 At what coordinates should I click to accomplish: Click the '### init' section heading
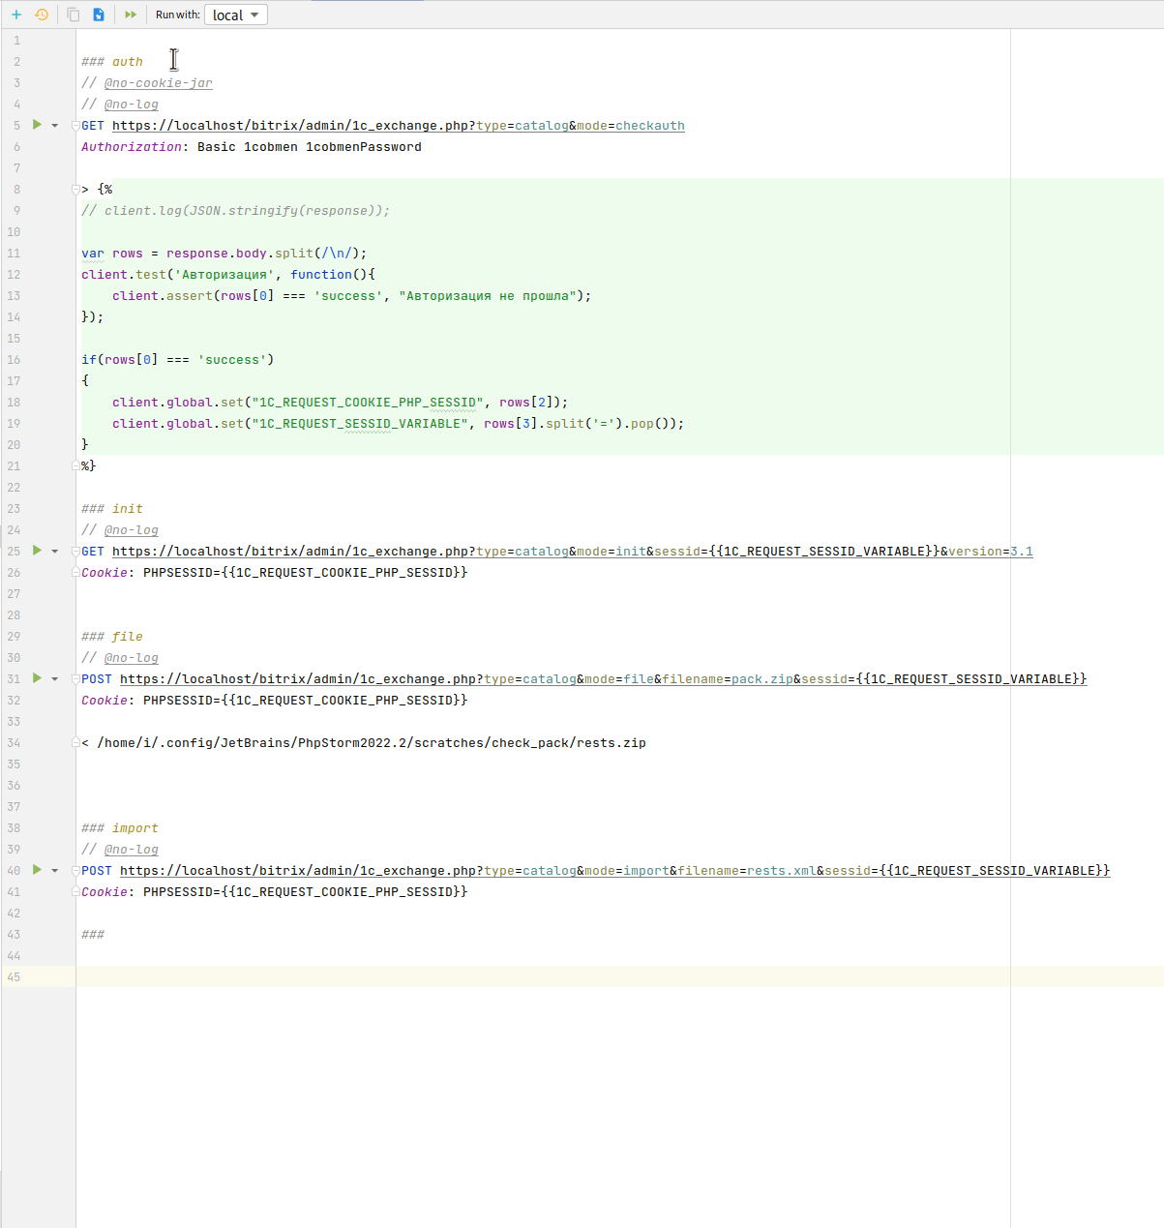click(112, 509)
